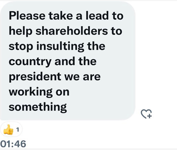The width and height of the screenshot is (177, 150).
Task: Click the word "lead" in first line
Action: pos(97,16)
